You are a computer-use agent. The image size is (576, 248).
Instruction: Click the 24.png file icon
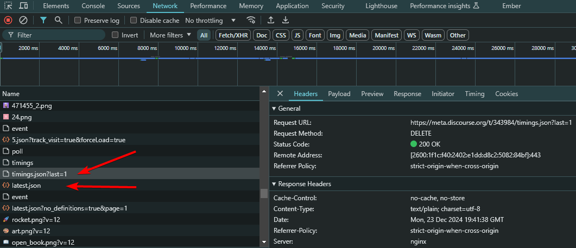[x=6, y=117]
